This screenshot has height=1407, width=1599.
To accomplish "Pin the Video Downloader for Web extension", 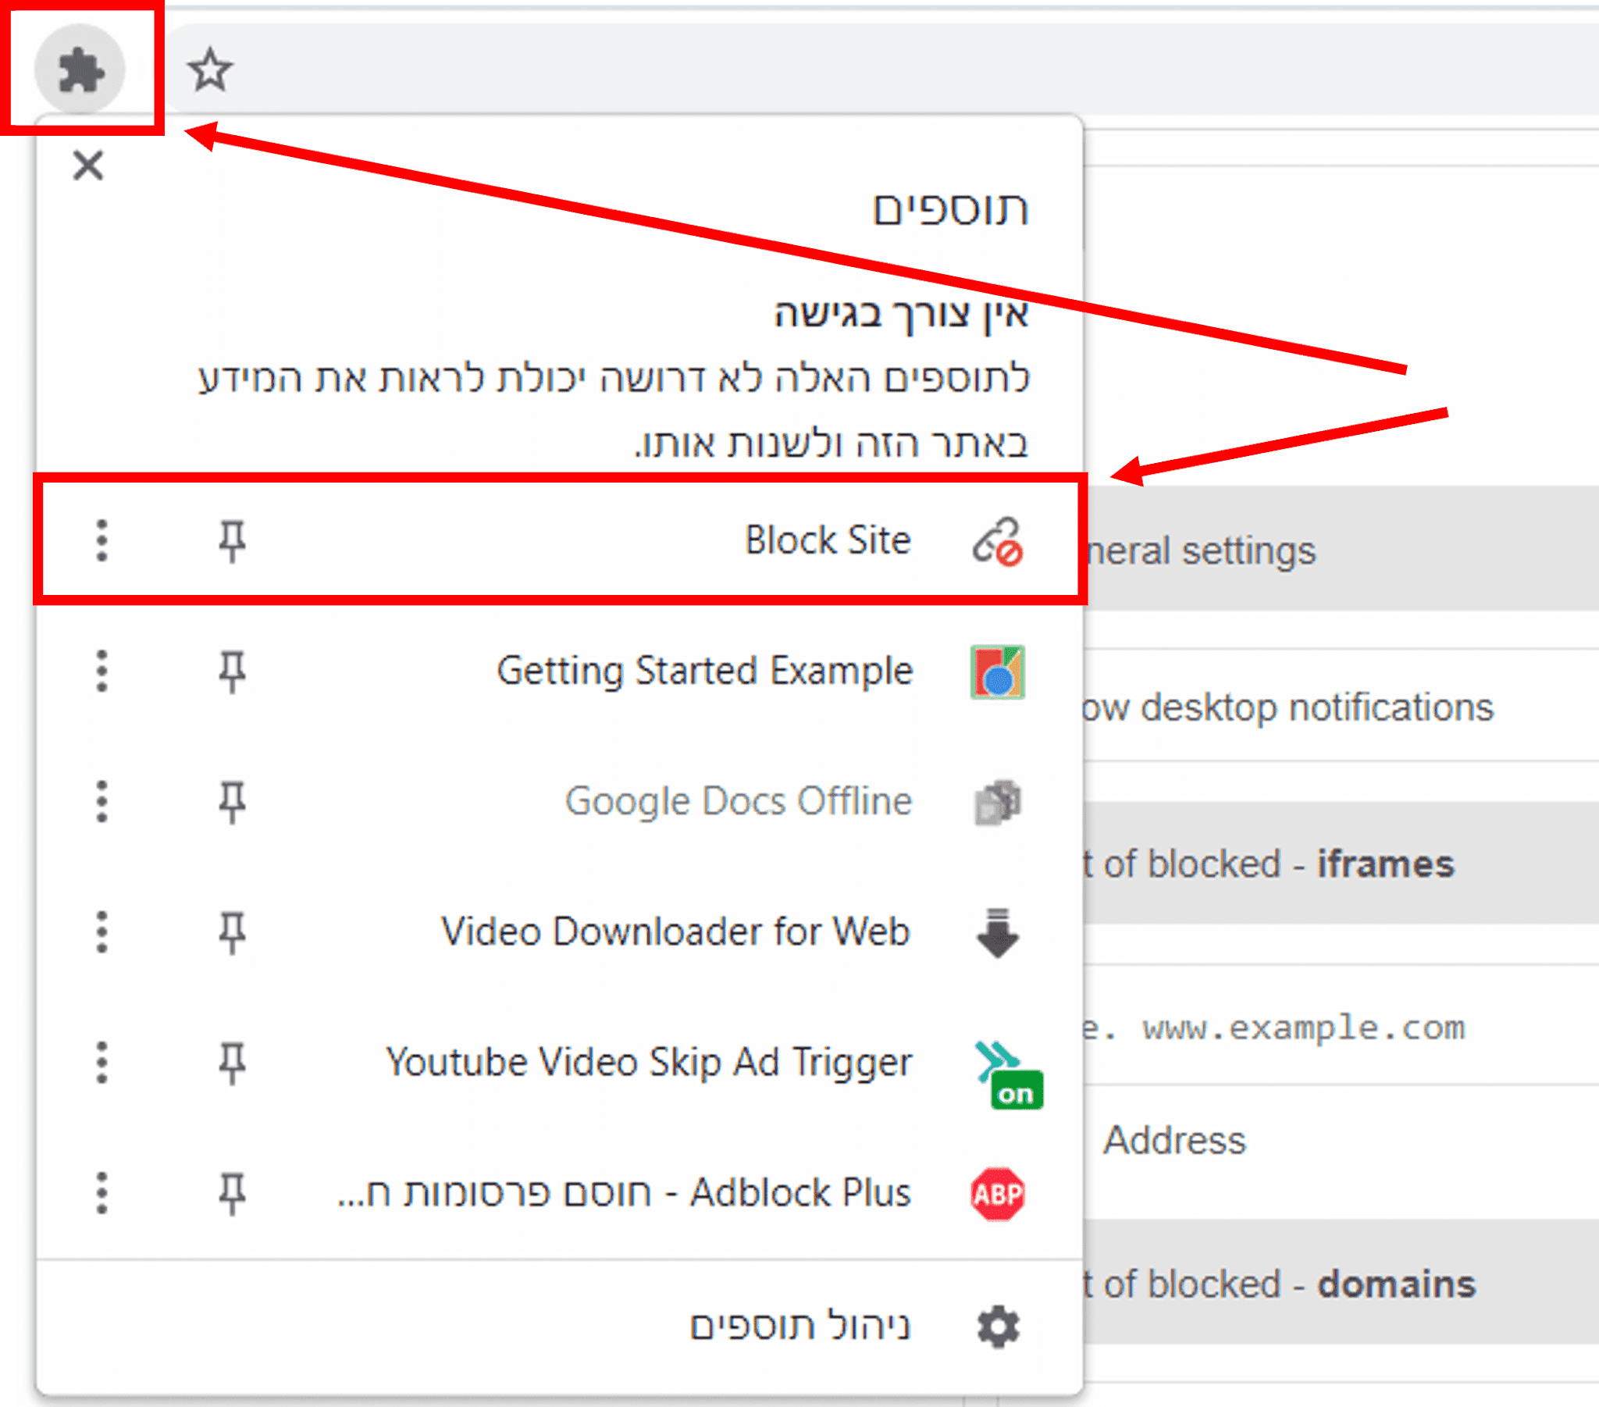I will 232,933.
